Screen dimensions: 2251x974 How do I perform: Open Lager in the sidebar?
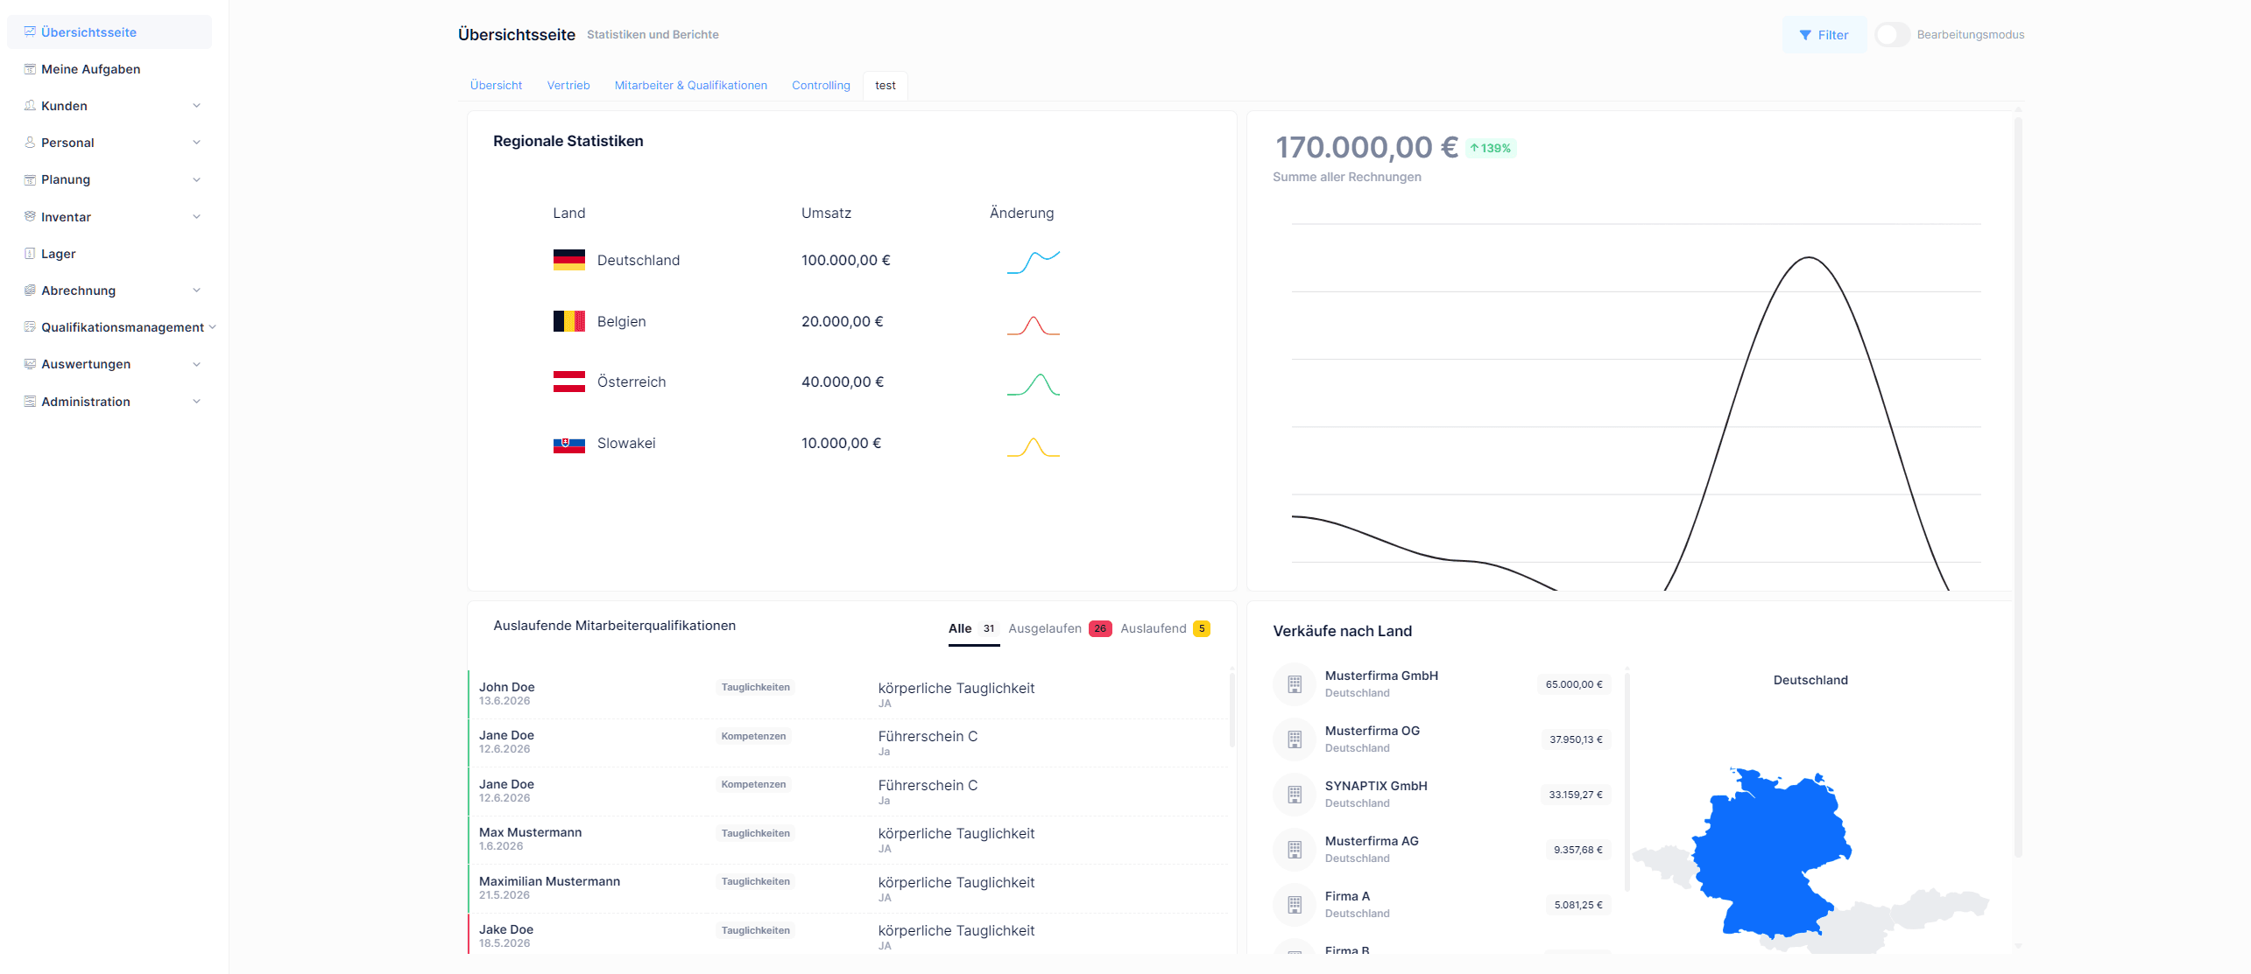[109, 253]
